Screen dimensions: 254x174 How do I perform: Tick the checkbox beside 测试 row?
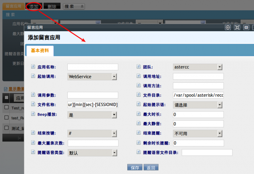pos(6,128)
